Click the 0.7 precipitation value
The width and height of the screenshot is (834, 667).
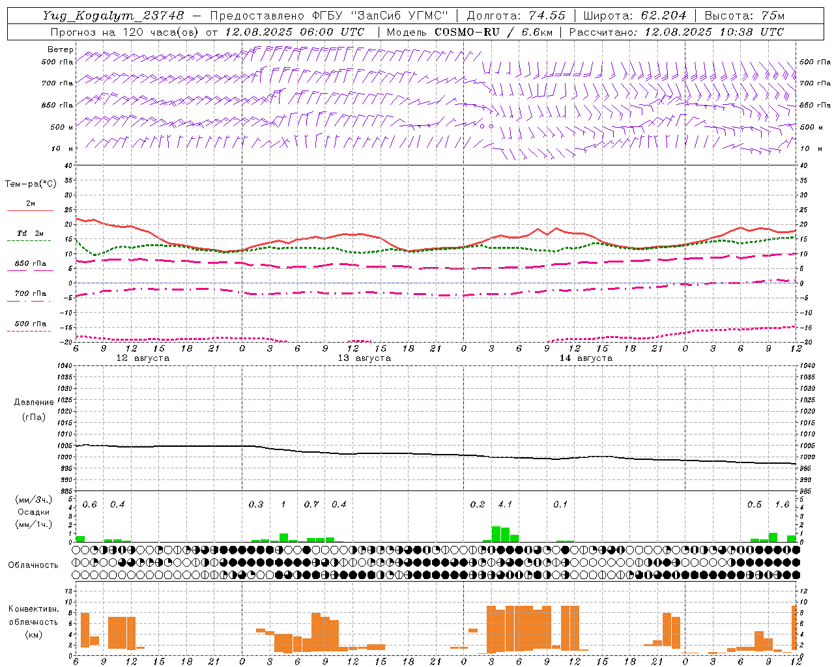(311, 504)
